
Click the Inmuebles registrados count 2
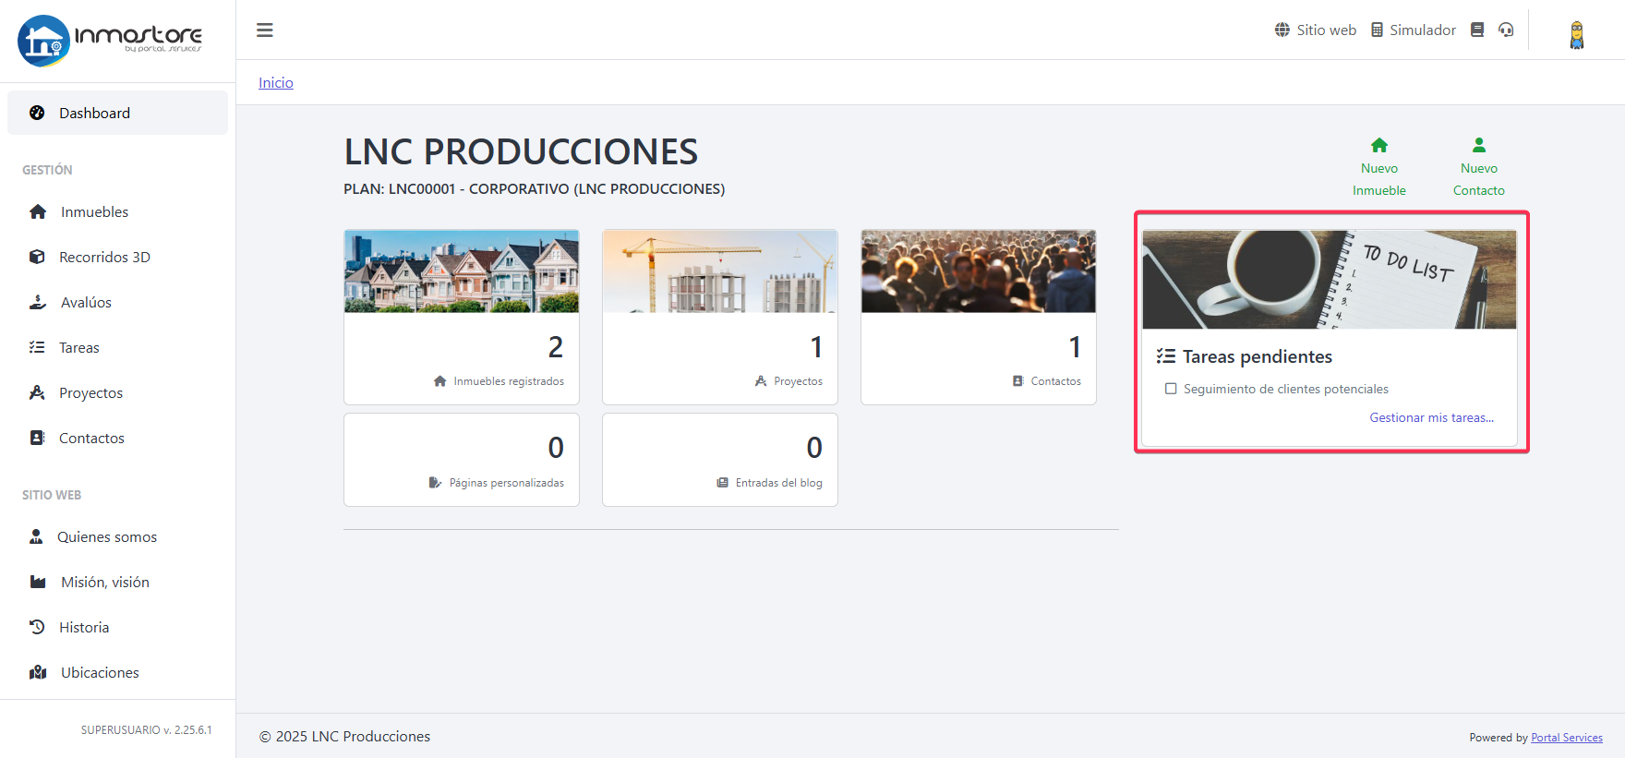(x=555, y=347)
